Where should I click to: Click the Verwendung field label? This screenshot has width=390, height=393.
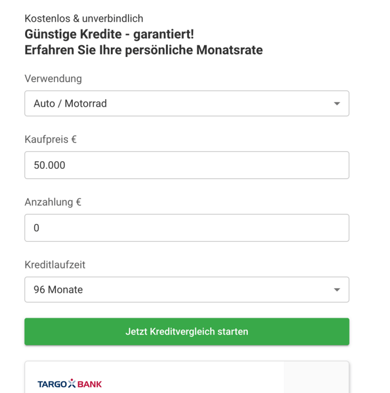pos(53,79)
